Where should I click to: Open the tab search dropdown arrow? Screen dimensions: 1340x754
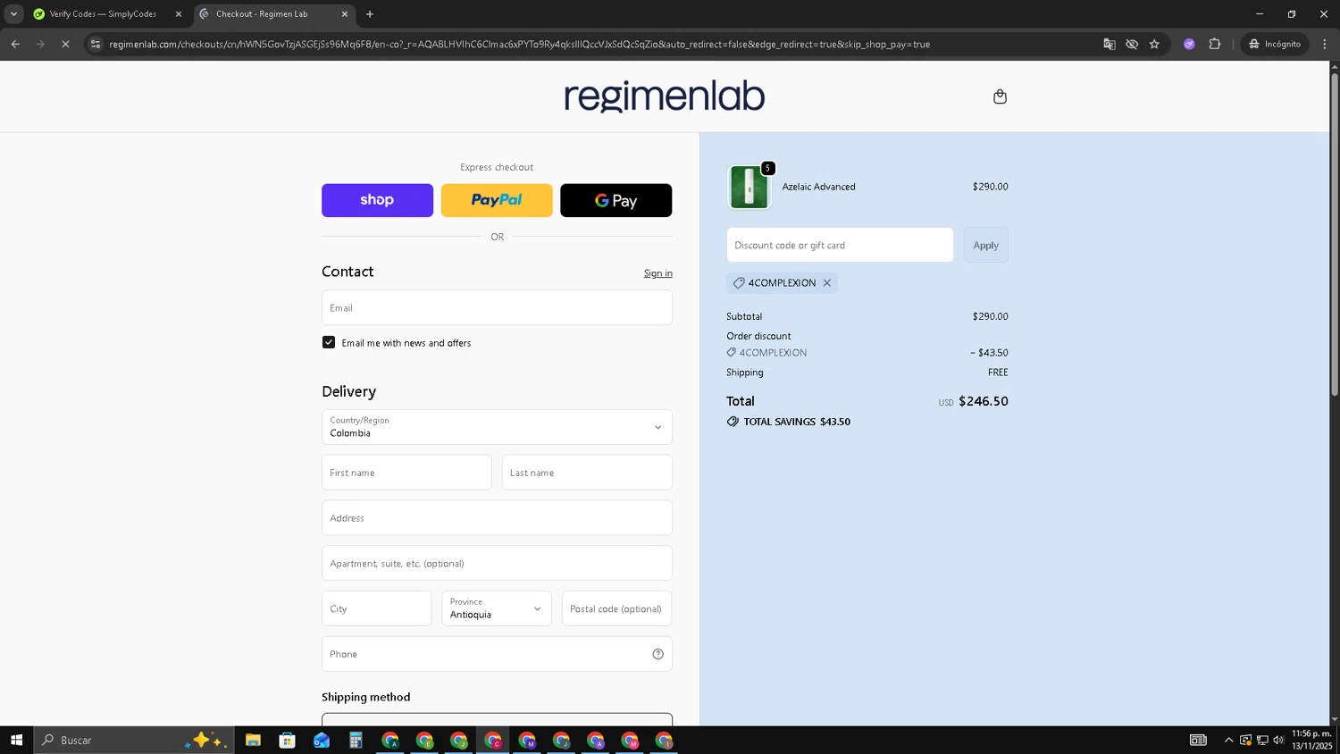(x=13, y=14)
